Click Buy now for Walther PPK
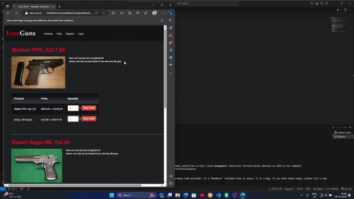Screen dimensions: 354x199 (x=89, y=108)
